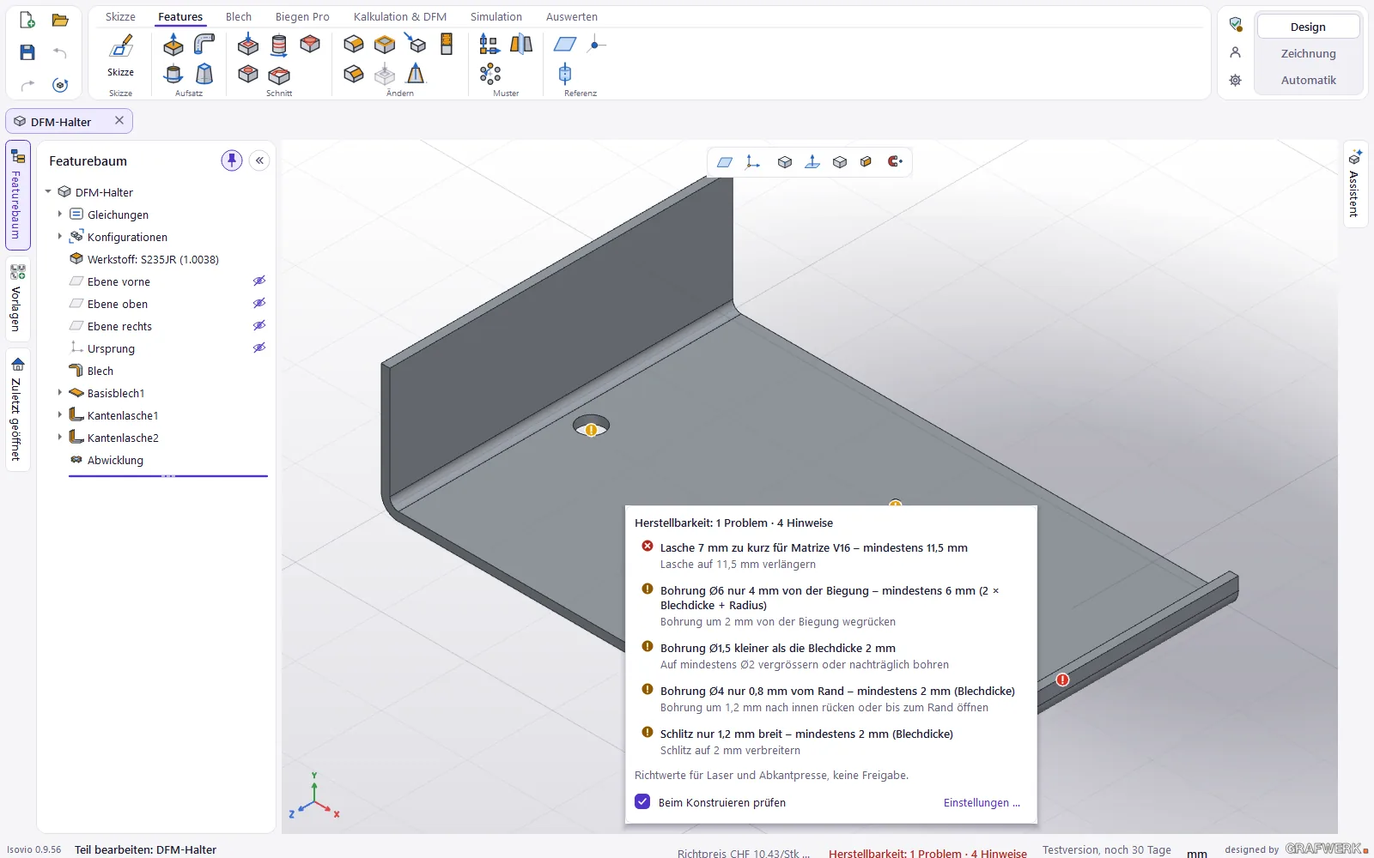The height and width of the screenshot is (858, 1374).
Task: Click the mirror icon in Muster group
Action: pos(521,44)
